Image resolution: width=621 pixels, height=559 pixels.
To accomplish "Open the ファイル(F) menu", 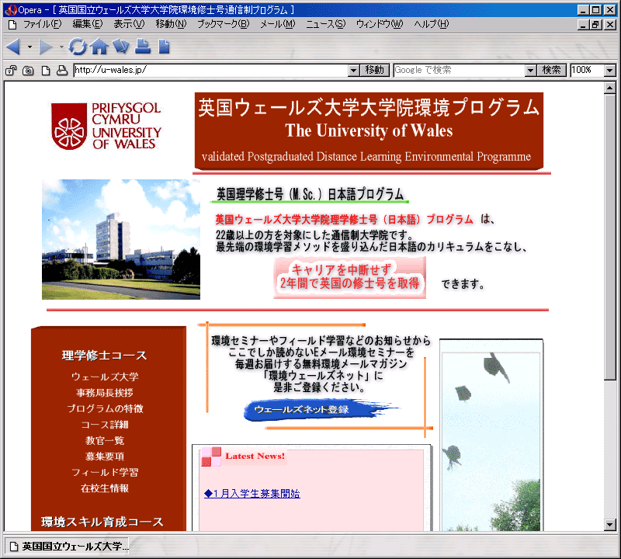I will (x=43, y=25).
